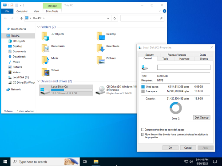This screenshot has width=222, height=166.
Task: Click the Disk Cleanup button
Action: tap(202, 117)
